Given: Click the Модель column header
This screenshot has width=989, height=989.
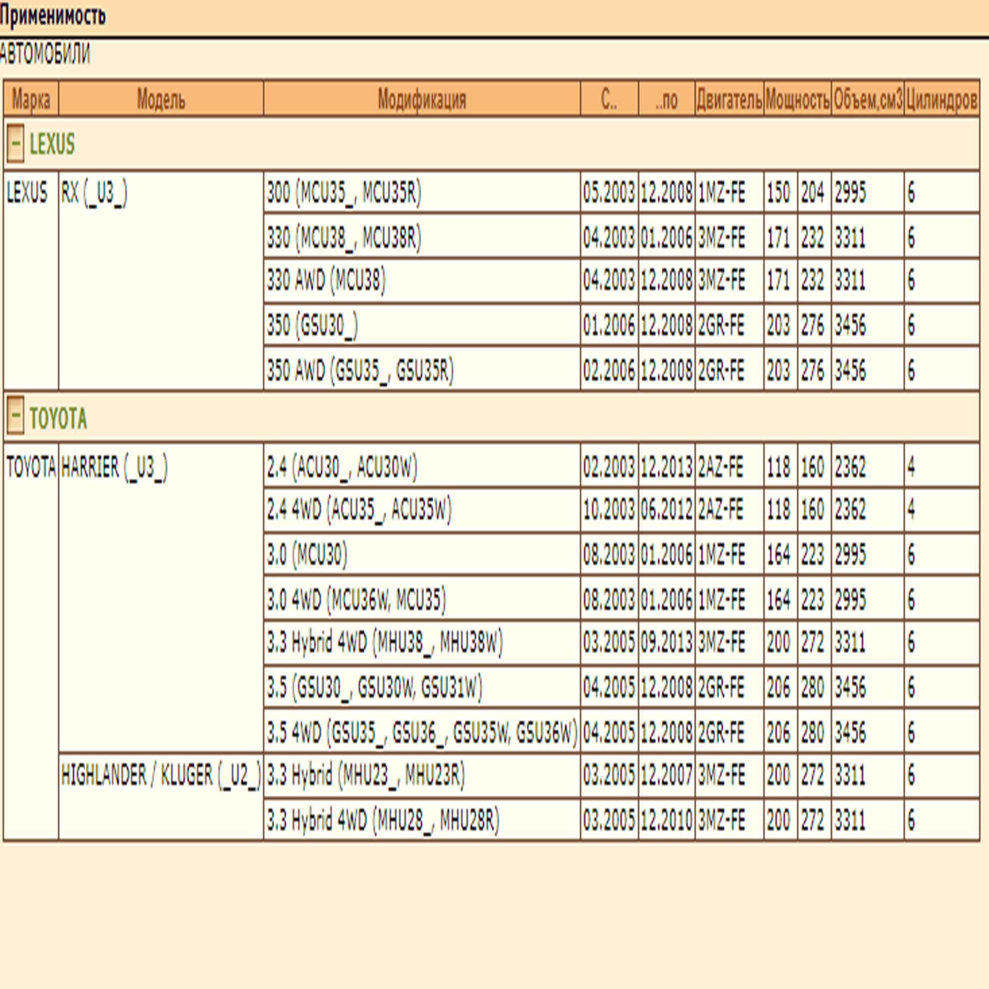Looking at the screenshot, I should (161, 98).
